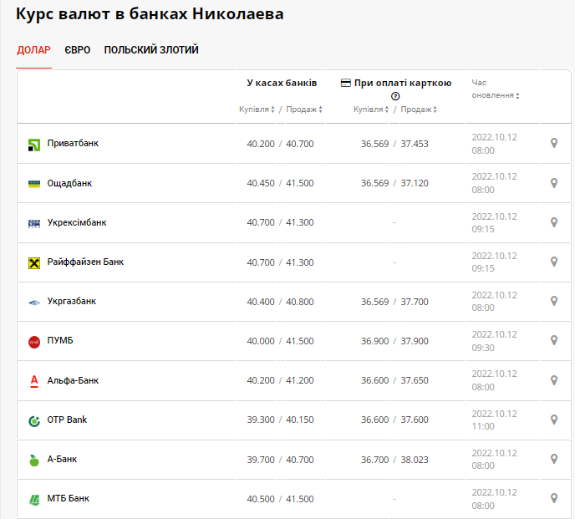Click the А-Банк green apple logo
This screenshot has height=519, width=575.
coord(34,460)
